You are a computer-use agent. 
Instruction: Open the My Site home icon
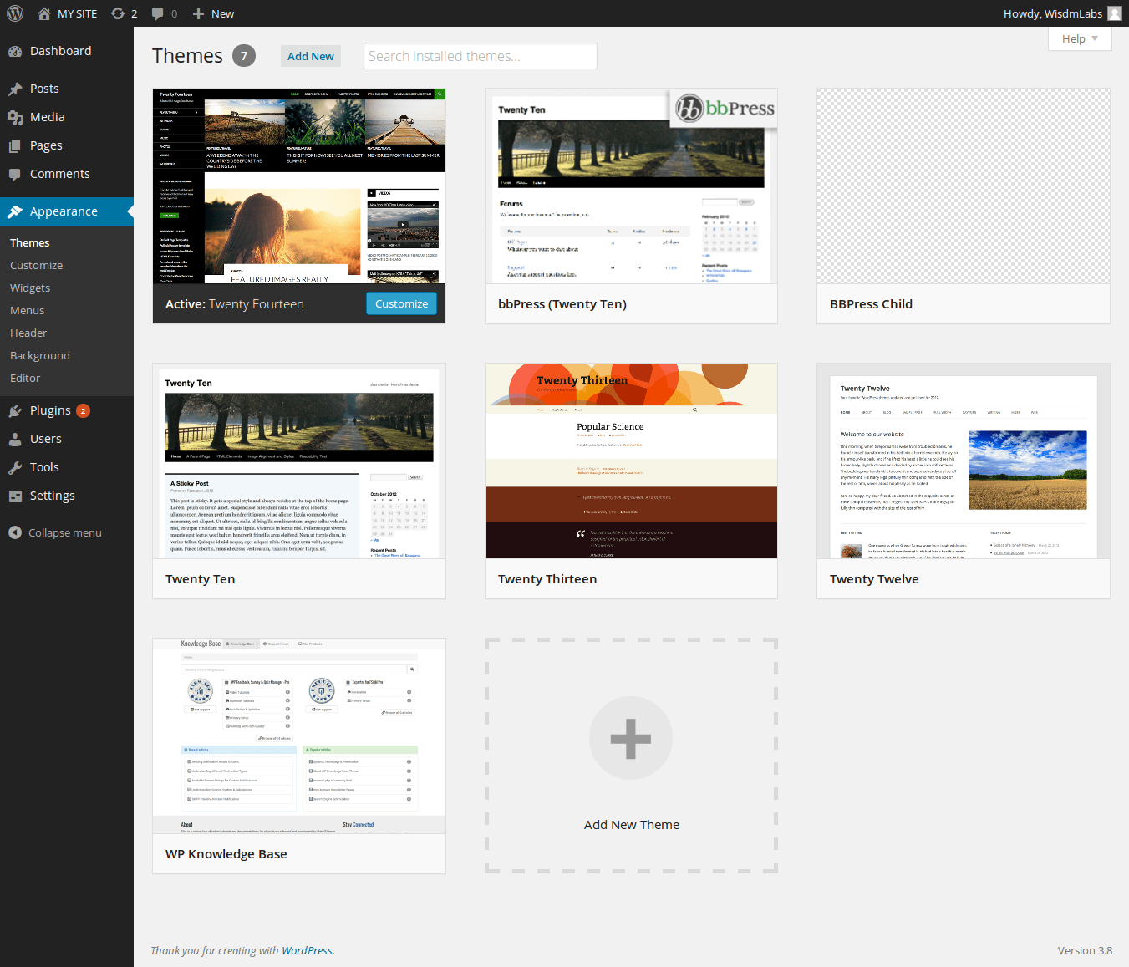tap(44, 13)
